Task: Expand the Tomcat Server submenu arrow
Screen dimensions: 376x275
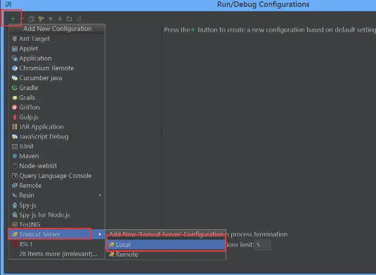Action: (x=100, y=234)
